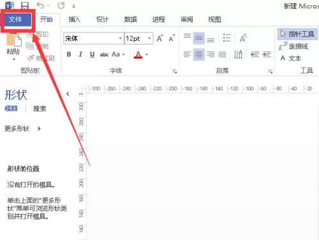
Task: Switch to the 插入 ribbon tab
Action: coord(75,20)
